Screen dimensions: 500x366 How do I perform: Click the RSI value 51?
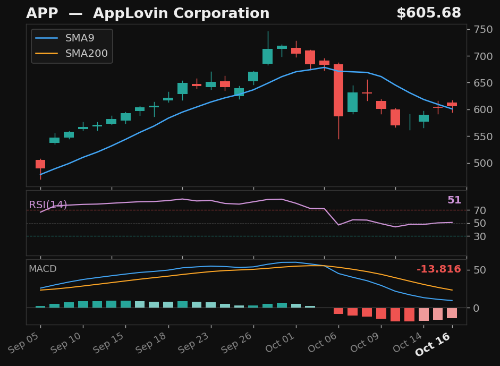[454, 200]
